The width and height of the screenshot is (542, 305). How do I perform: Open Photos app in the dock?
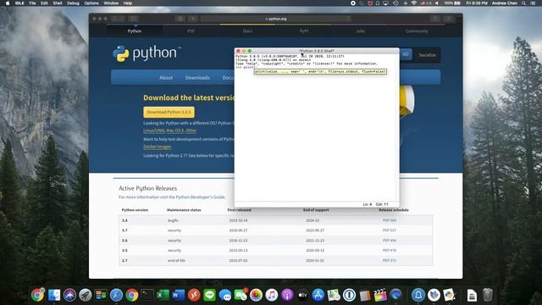[256, 295]
